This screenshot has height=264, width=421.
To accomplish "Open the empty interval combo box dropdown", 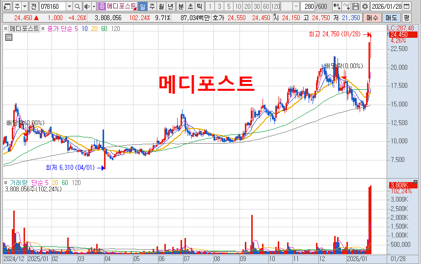I will pyautogui.click(x=296, y=6).
